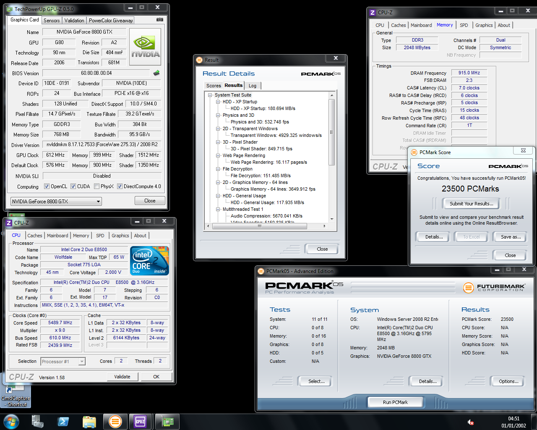This screenshot has height=430, width=537.
Task: Click the title bar icon of CPU-Z processor window
Action: pyautogui.click(x=9, y=223)
